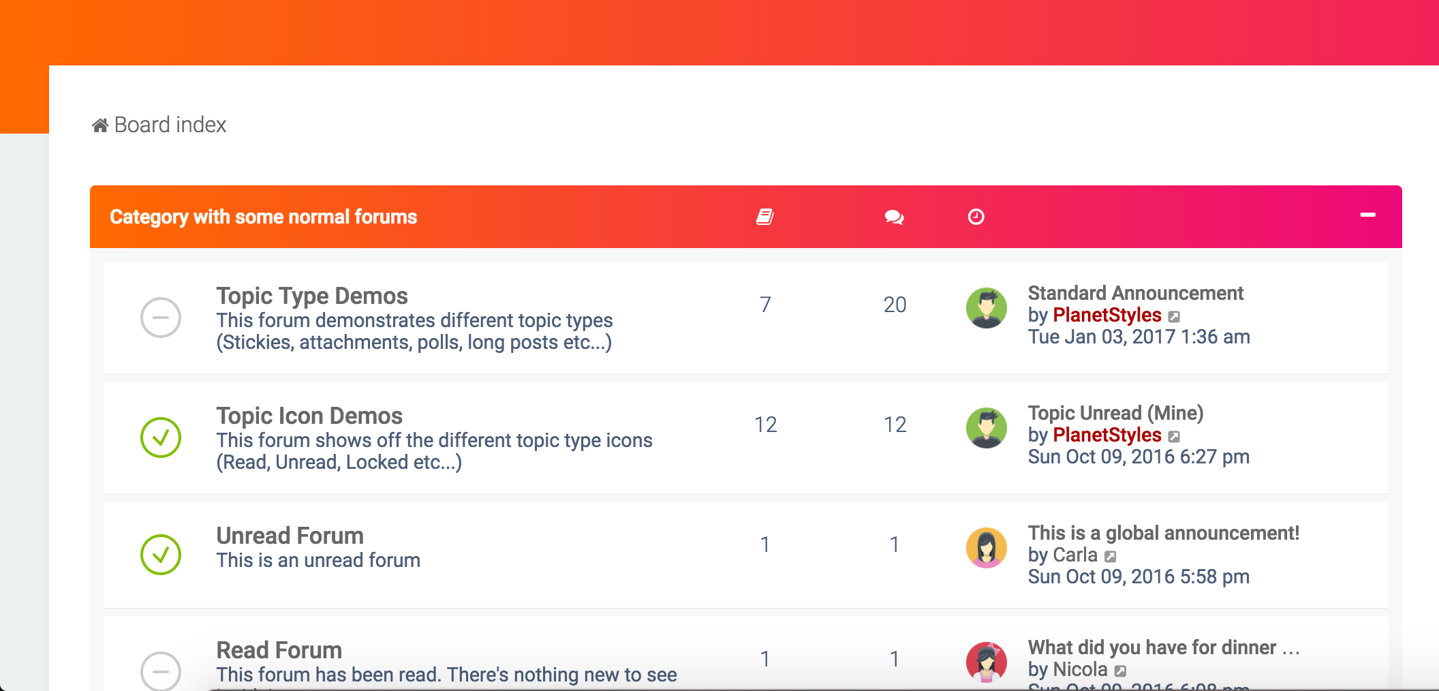Open the Read Forum link

point(279,650)
